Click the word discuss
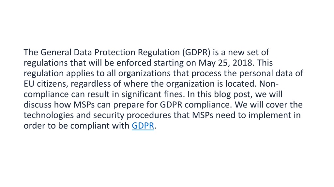The image size is (334, 187). (38, 105)
